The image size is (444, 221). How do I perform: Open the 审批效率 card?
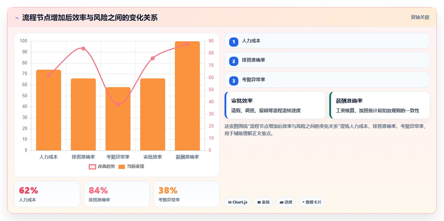275,105
